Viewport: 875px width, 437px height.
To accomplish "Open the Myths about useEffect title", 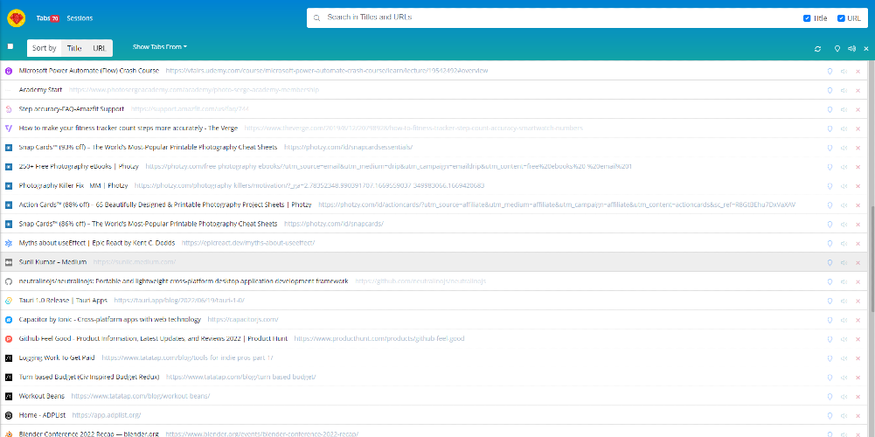I will 96,243.
